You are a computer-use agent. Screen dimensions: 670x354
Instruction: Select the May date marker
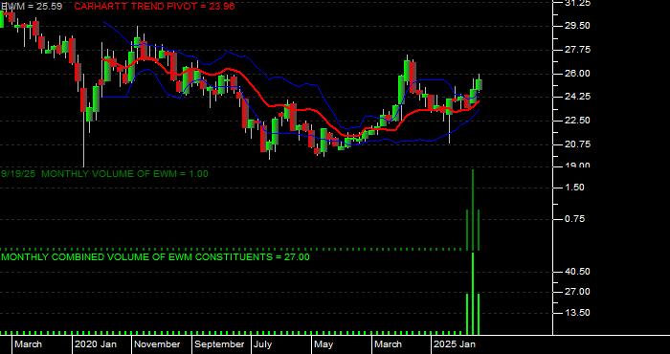click(324, 344)
